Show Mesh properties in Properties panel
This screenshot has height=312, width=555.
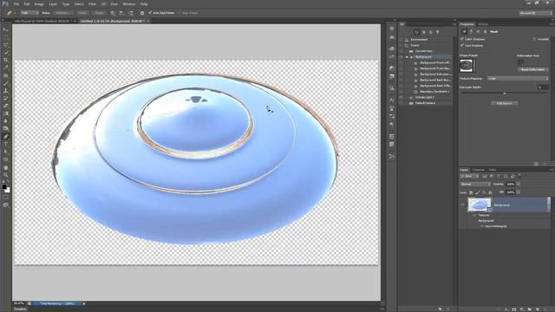point(464,31)
